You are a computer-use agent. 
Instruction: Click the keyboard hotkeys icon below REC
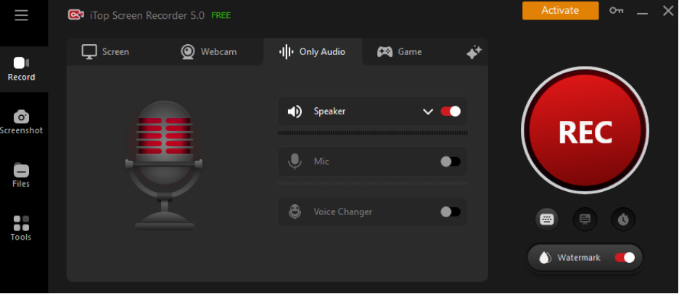coord(547,219)
